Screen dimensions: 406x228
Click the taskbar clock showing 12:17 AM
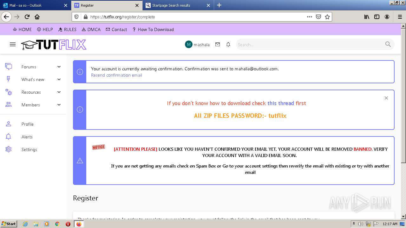(390, 224)
